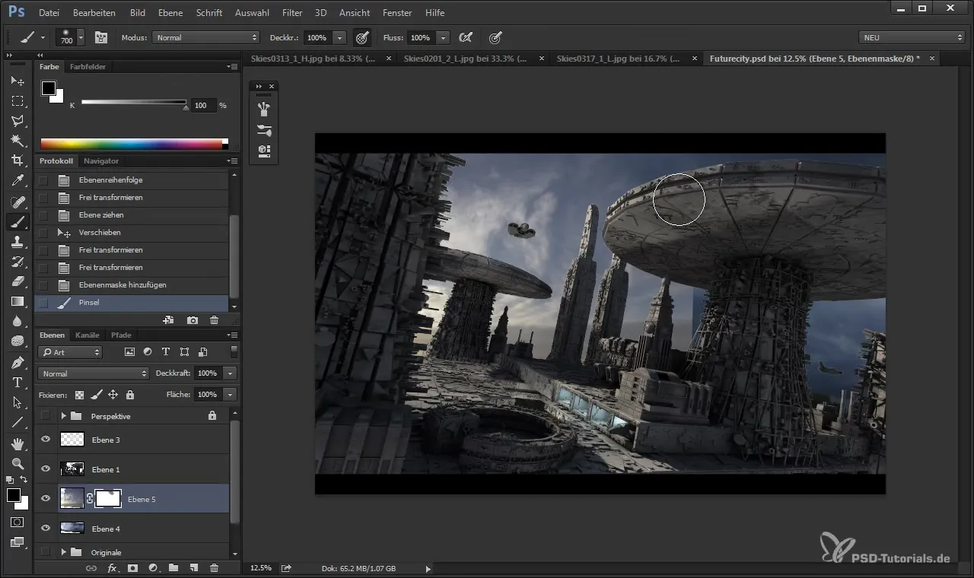Select the Line shape tool
This screenshot has height=578, width=974.
pos(18,422)
